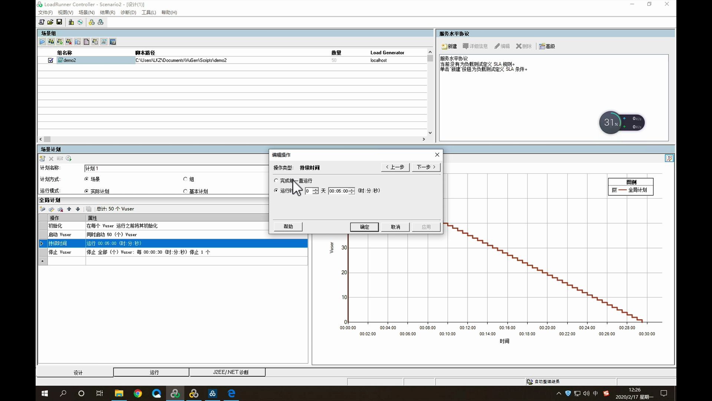This screenshot has height=401, width=712.
Task: Select the 完成前一直运行 radio option
Action: coord(276,181)
